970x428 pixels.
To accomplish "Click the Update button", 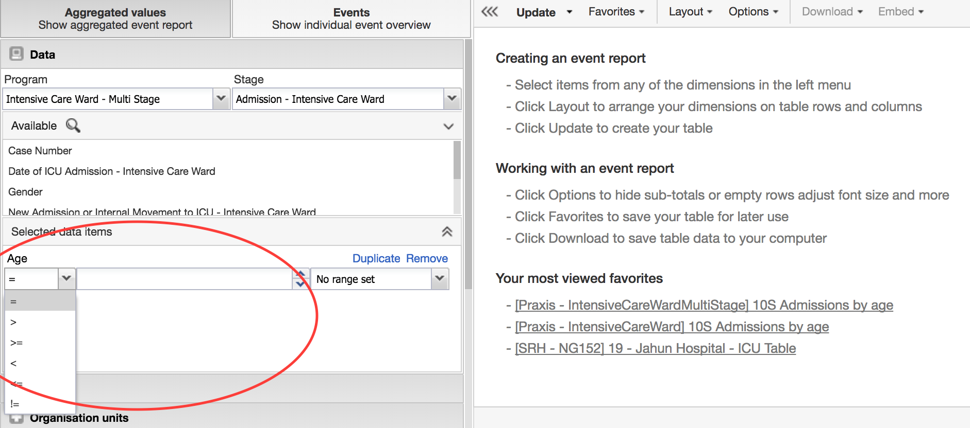I will (x=536, y=12).
